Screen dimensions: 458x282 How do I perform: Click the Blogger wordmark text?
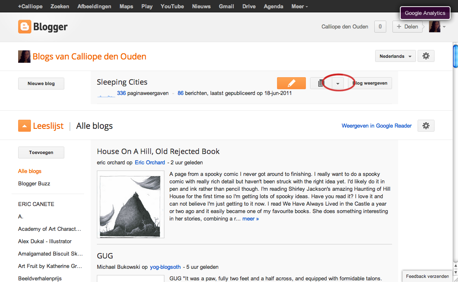[x=50, y=27]
